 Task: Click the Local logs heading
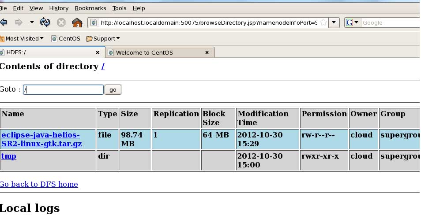click(x=30, y=208)
